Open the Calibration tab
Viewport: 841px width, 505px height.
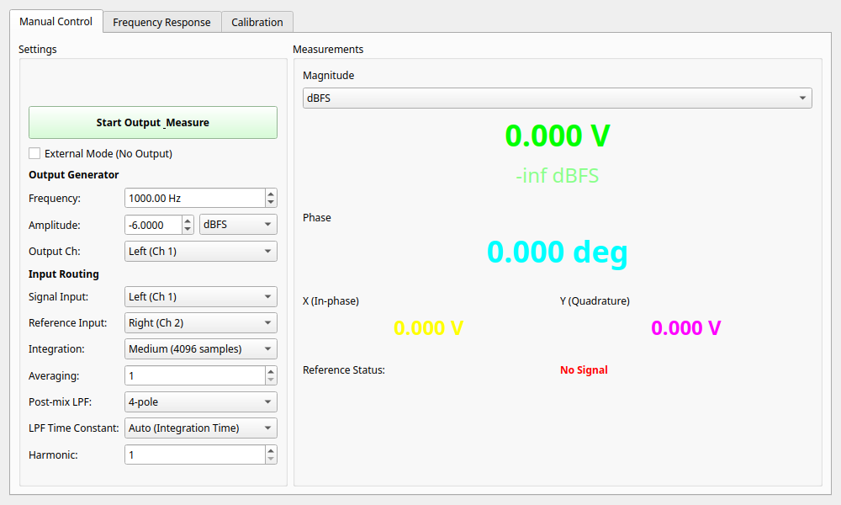click(257, 22)
